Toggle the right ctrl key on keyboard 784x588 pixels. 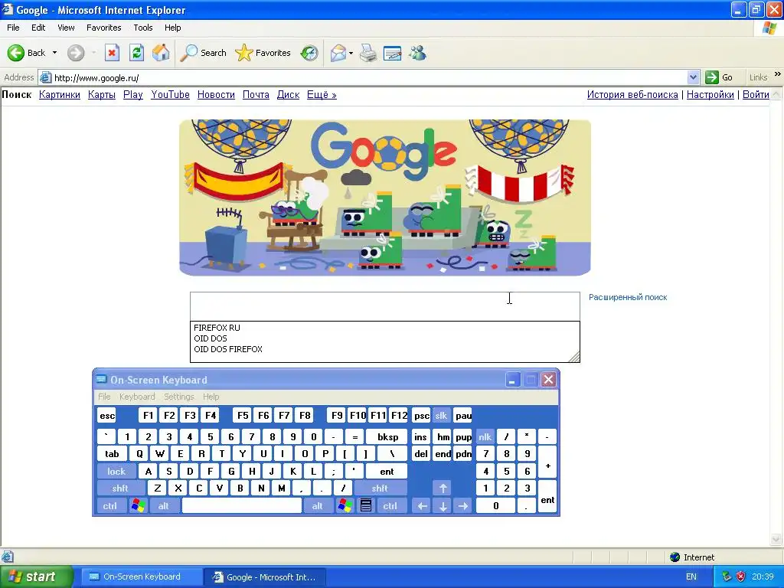[390, 505]
